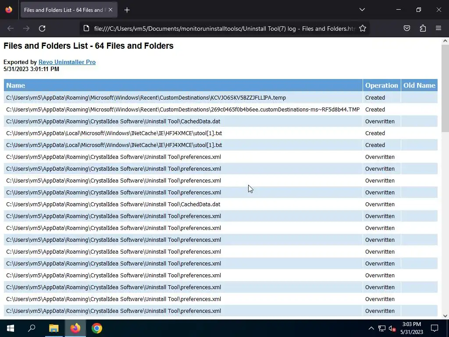Open File Explorer from taskbar
Viewport: 449px width, 337px height.
(x=53, y=328)
